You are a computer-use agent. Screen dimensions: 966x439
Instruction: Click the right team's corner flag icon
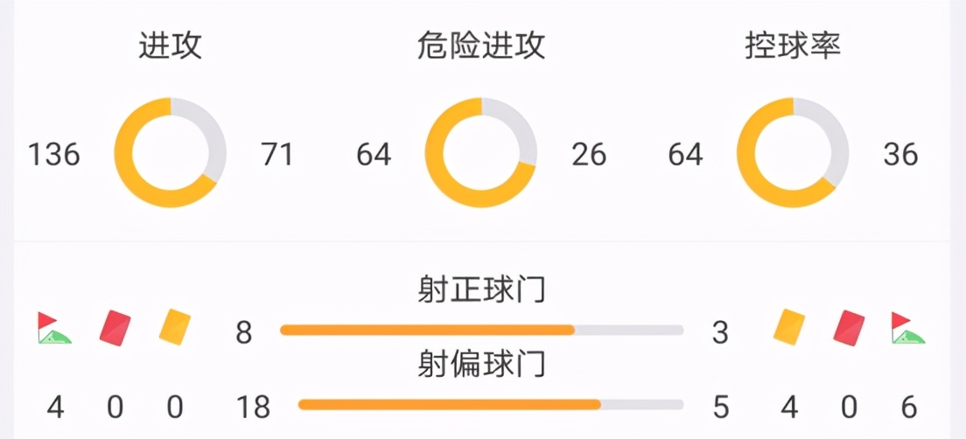(908, 328)
